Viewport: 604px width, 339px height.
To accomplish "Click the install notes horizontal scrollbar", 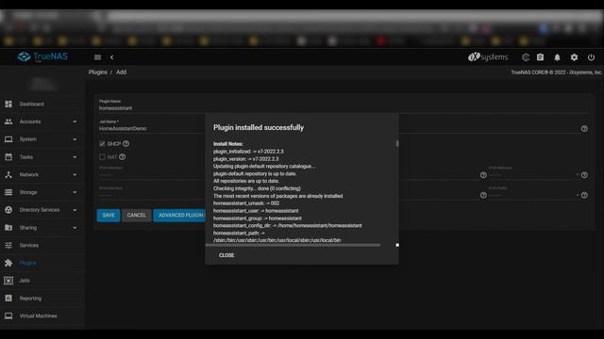I will pos(294,245).
